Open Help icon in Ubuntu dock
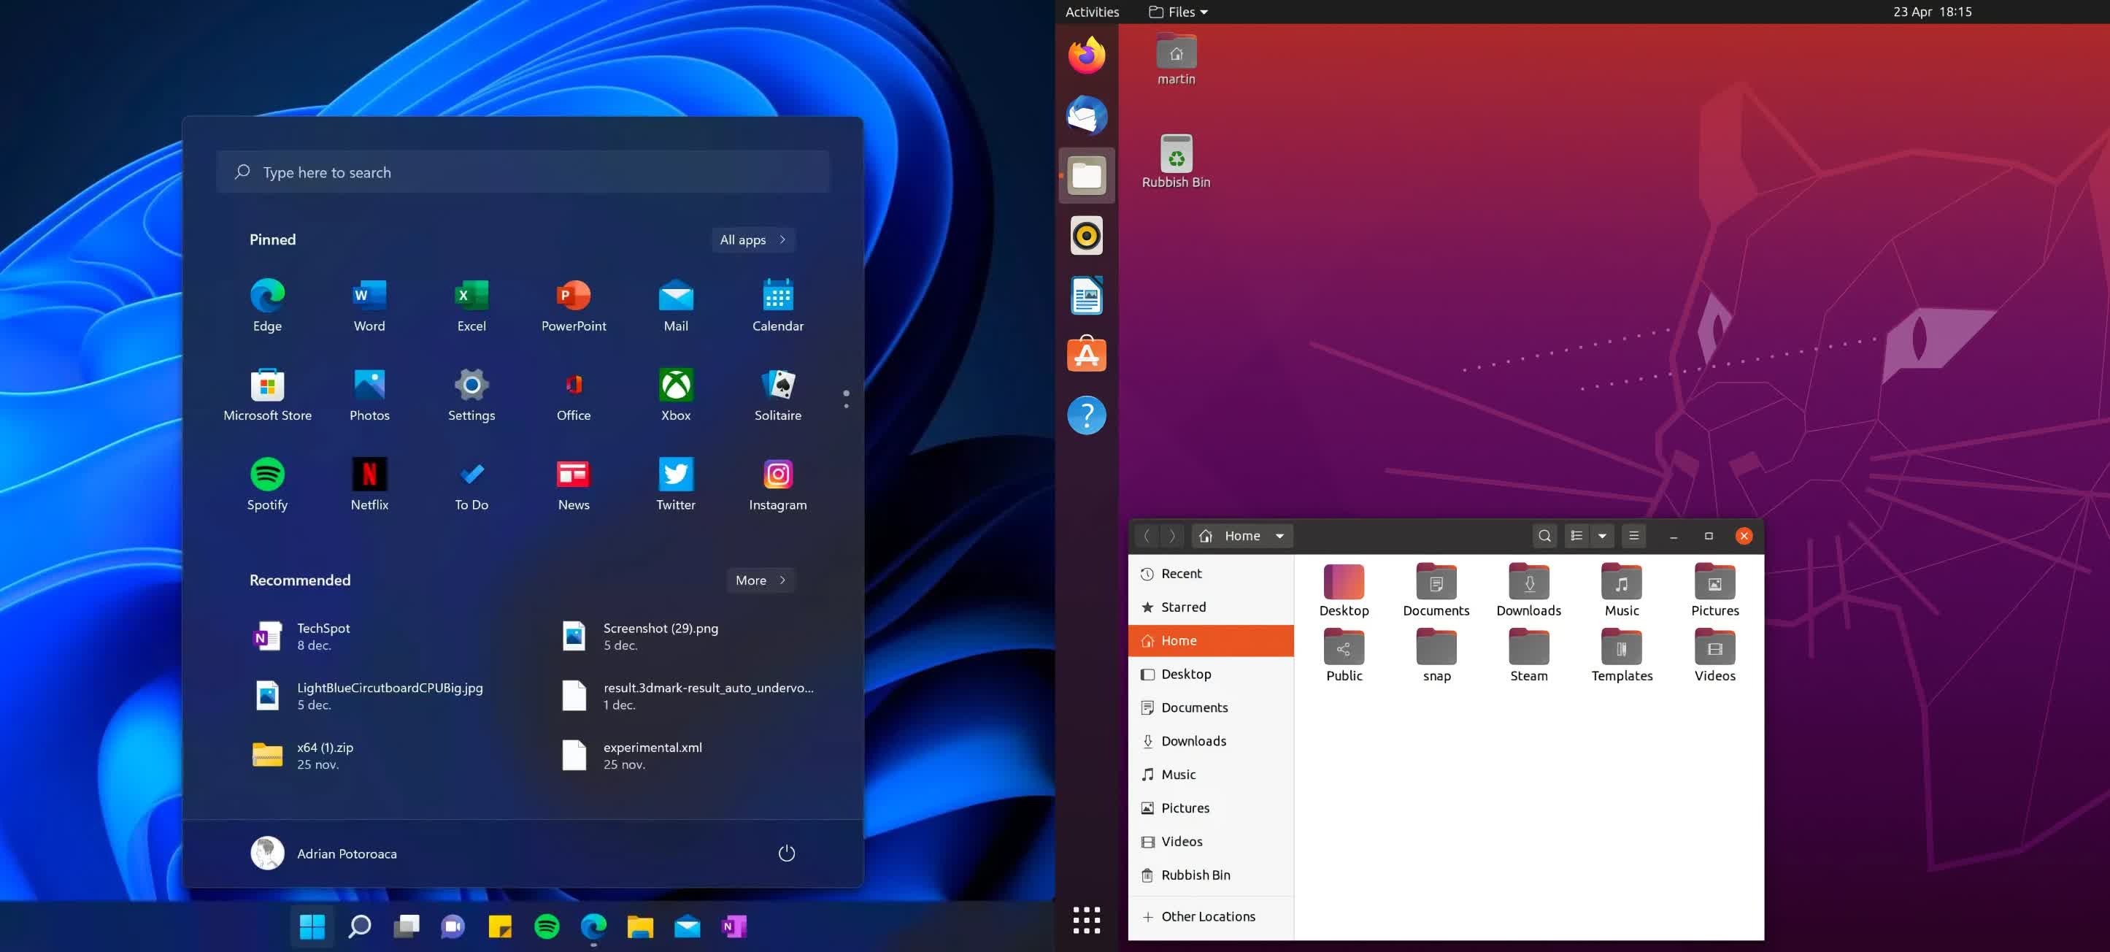The height and width of the screenshot is (952, 2110). point(1087,413)
